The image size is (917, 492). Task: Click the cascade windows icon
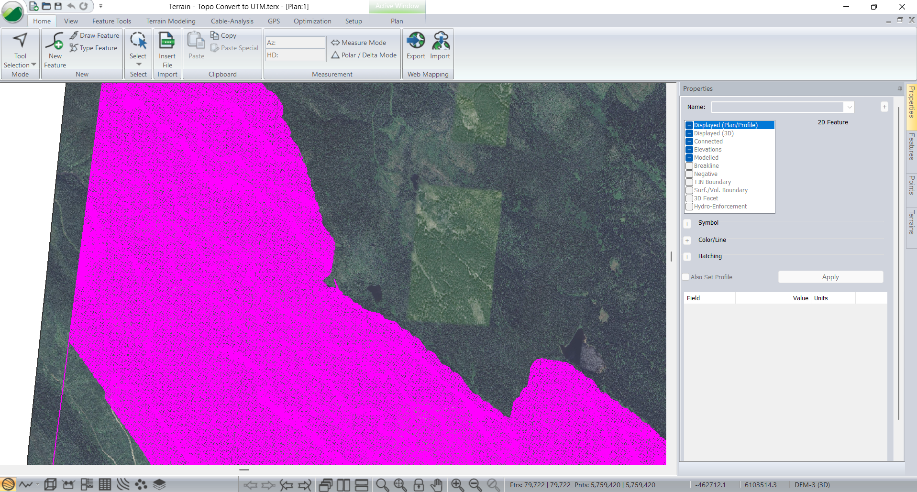coord(326,485)
